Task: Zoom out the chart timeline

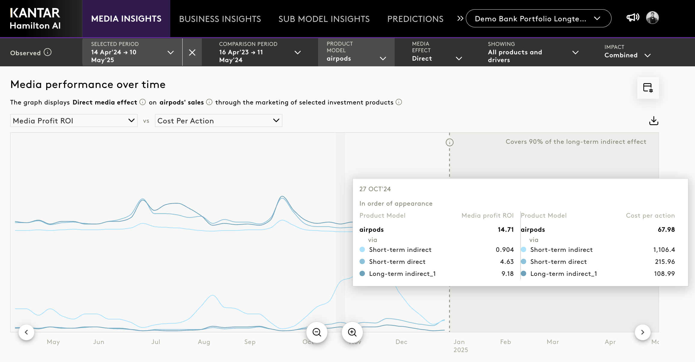Action: (317, 332)
